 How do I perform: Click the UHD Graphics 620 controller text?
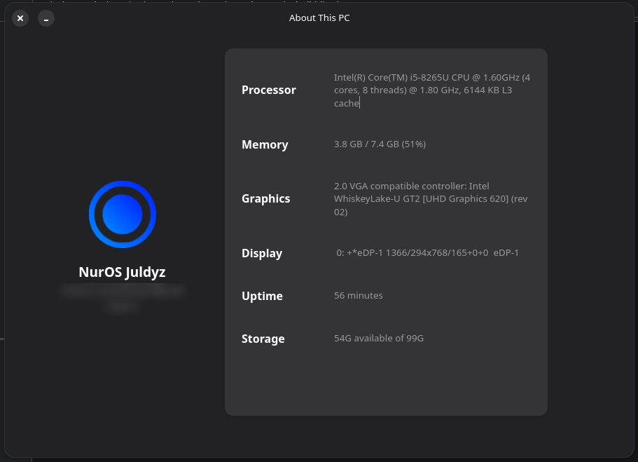pos(430,198)
